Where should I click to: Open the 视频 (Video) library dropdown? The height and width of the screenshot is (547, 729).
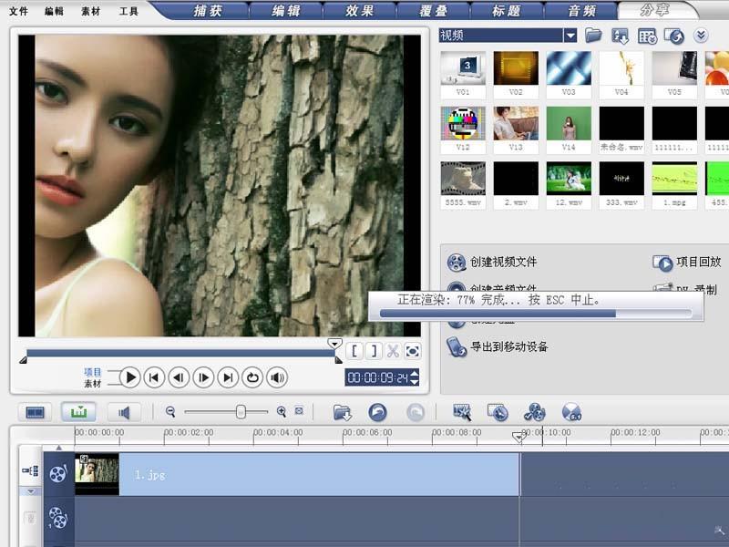click(x=570, y=34)
